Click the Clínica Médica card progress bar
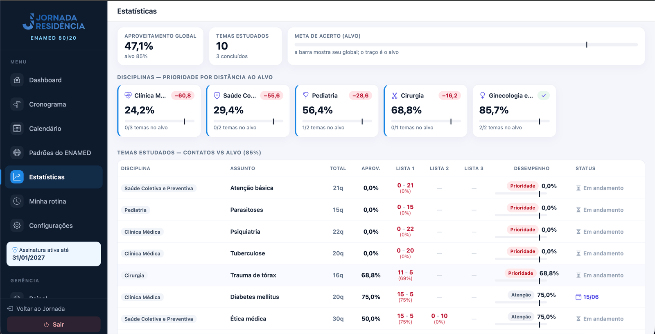The height and width of the screenshot is (334, 655). click(159, 121)
